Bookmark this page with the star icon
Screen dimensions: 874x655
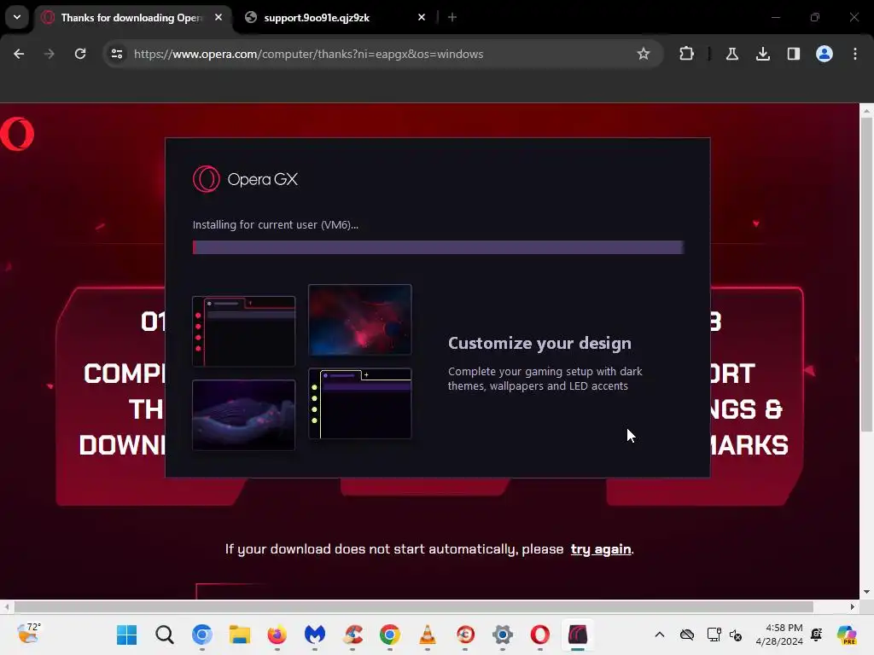tap(644, 54)
